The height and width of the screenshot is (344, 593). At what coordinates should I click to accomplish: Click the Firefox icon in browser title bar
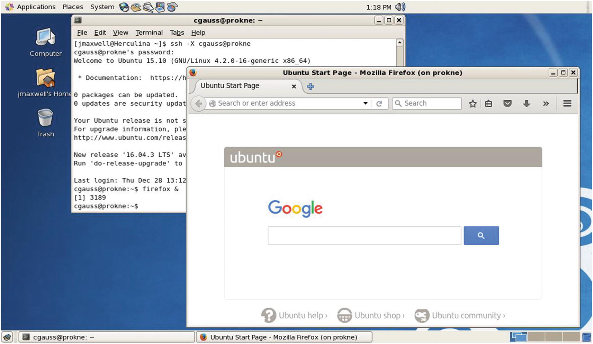point(193,72)
